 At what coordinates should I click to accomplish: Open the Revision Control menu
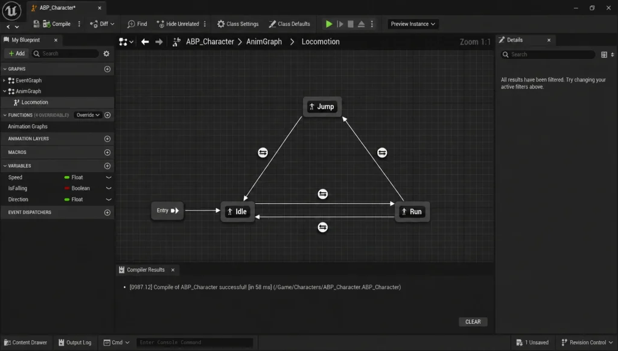tap(587, 343)
